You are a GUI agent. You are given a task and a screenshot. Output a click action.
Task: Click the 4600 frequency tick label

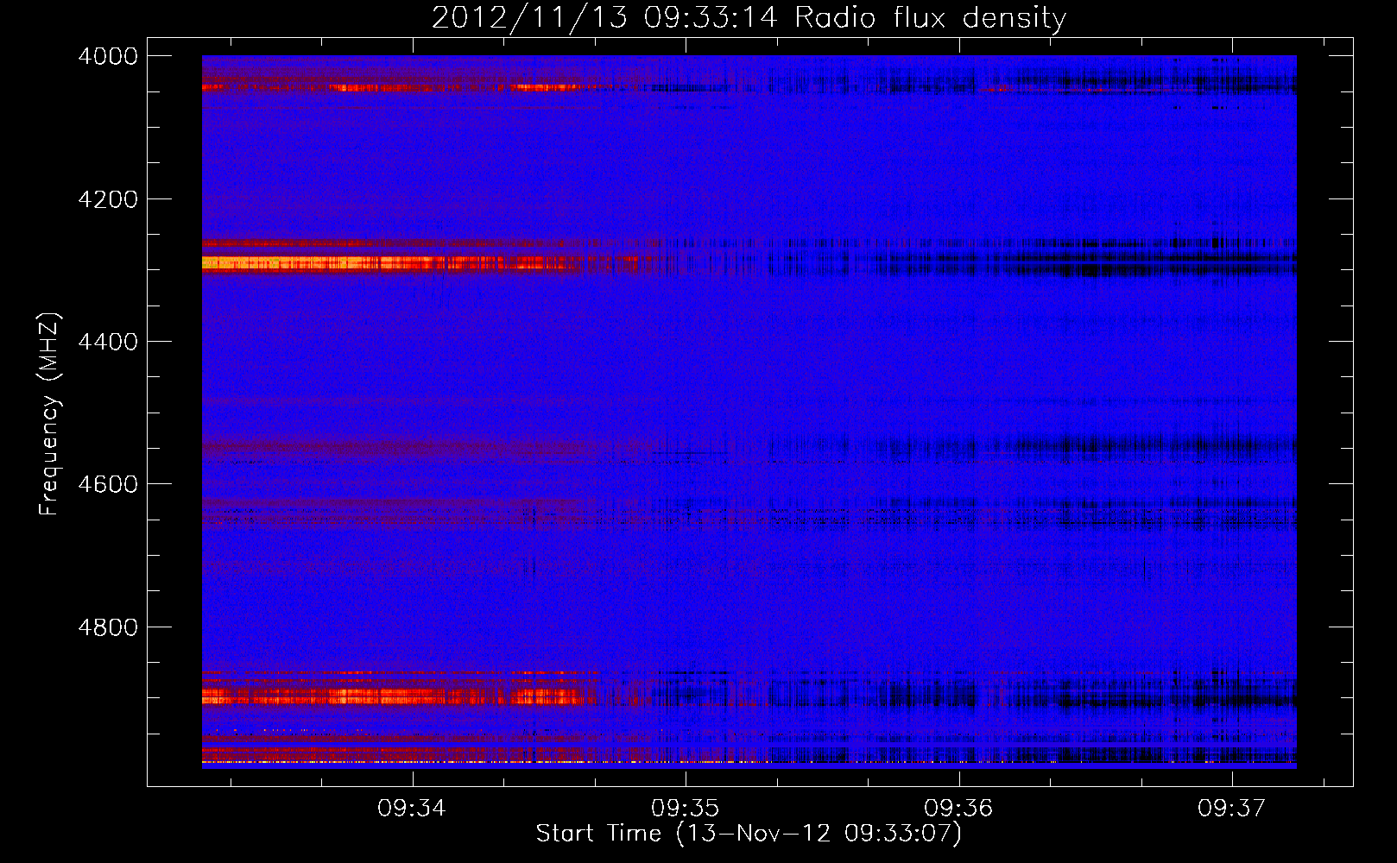[x=108, y=484]
